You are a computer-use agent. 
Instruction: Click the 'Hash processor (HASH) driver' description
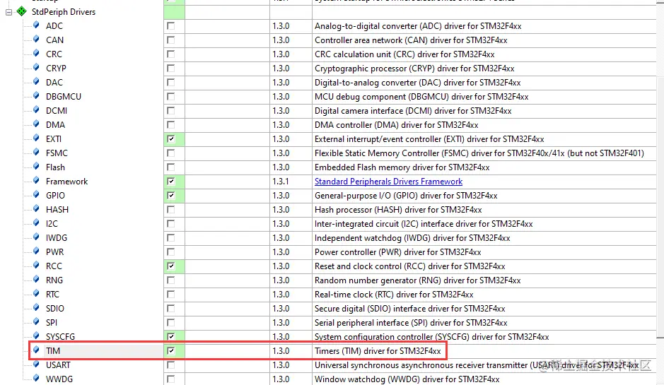click(398, 210)
